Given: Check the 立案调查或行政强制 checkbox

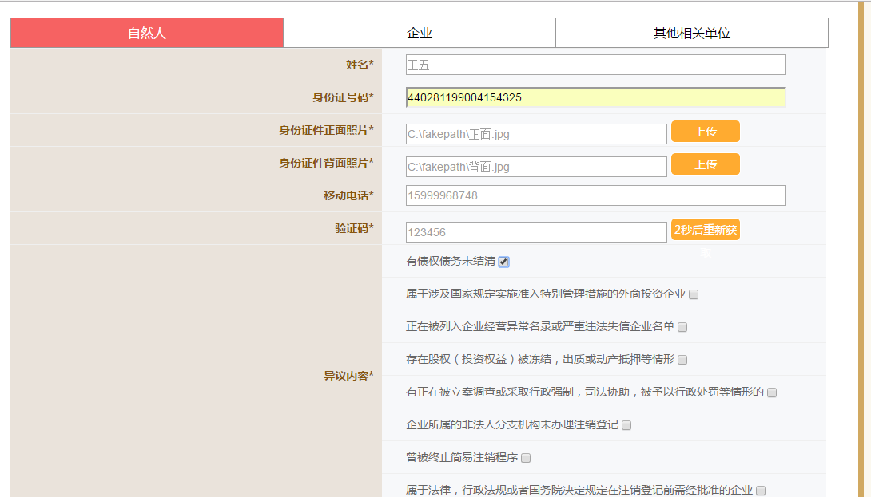Looking at the screenshot, I should tap(772, 392).
